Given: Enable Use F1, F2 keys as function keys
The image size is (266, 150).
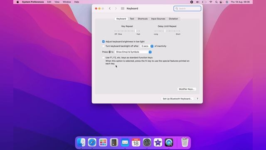Looking at the screenshot, I should pos(103,57).
